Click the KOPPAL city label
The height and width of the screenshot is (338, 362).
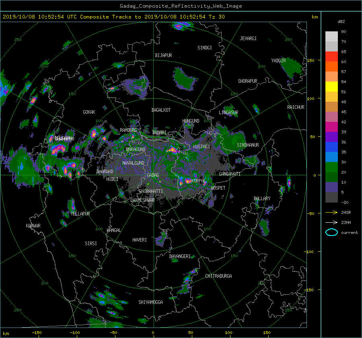(198, 180)
